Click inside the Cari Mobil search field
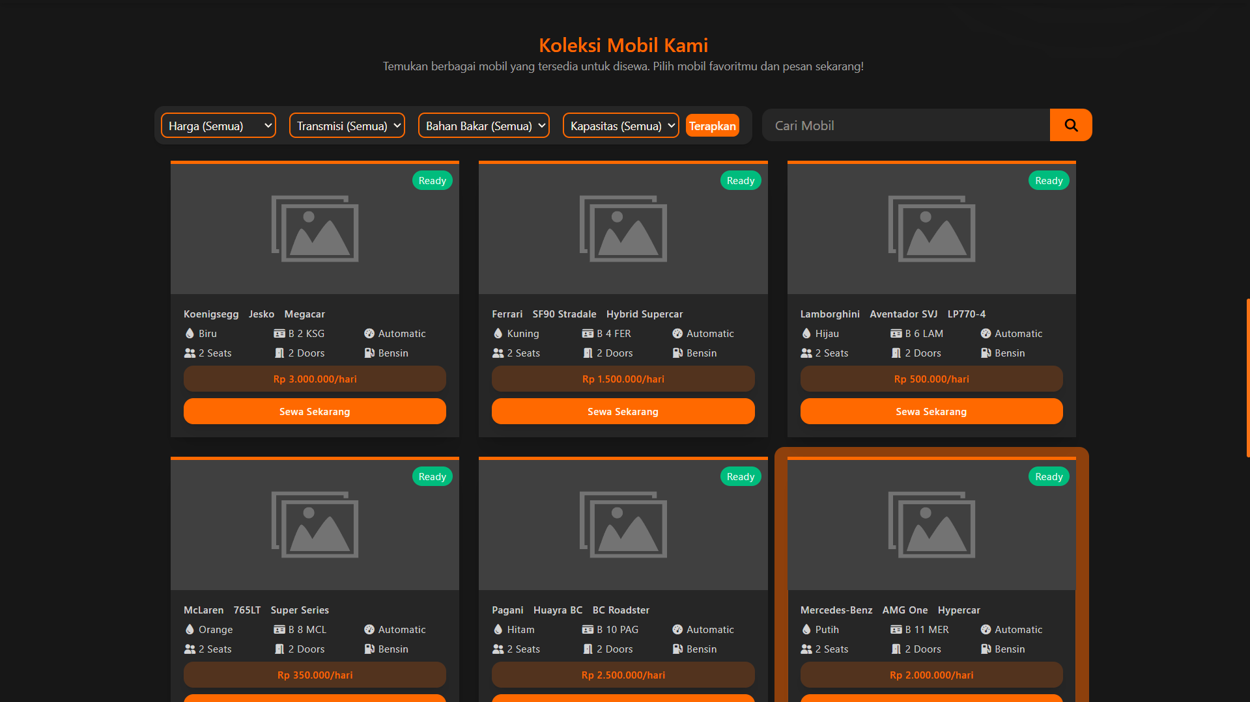The image size is (1250, 702). click(905, 125)
